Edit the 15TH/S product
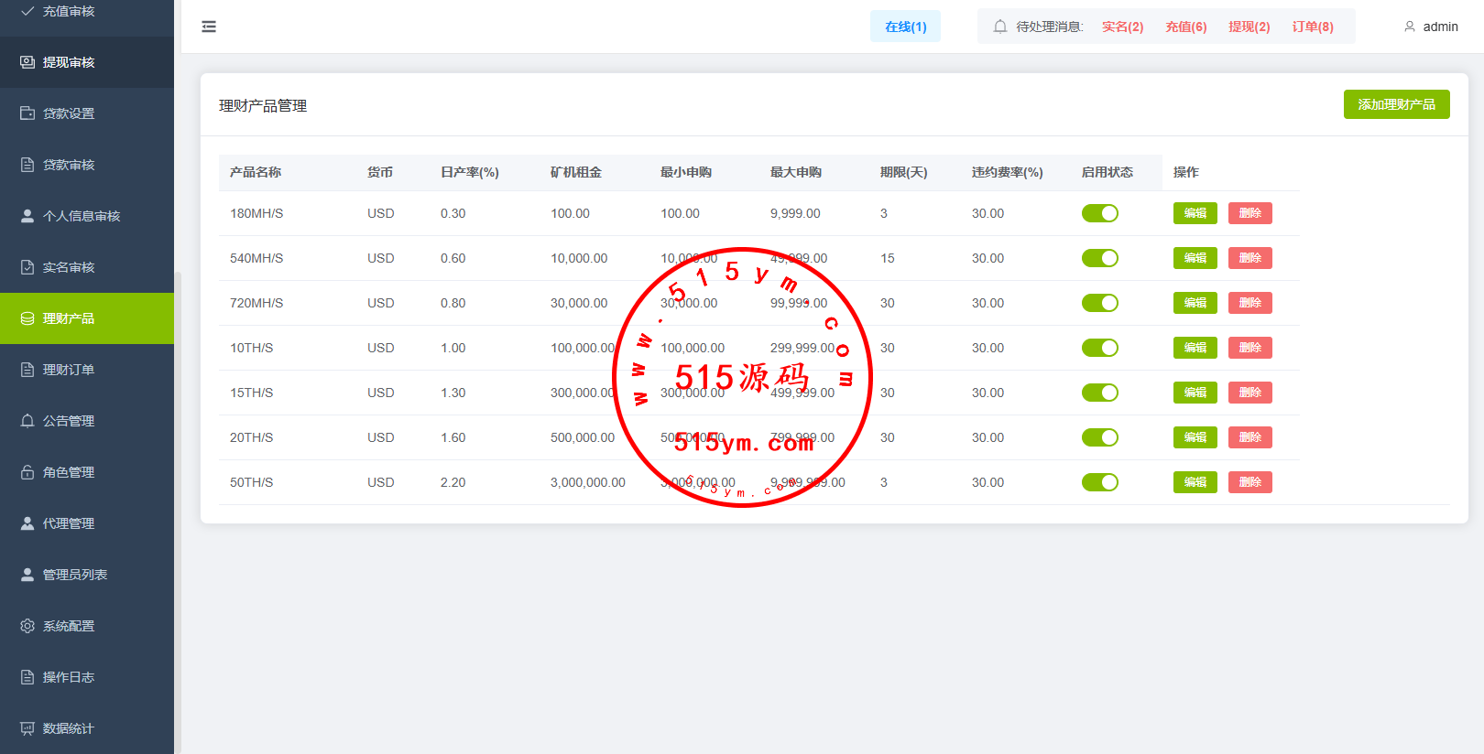Image resolution: width=1484 pixels, height=754 pixels. [1195, 393]
